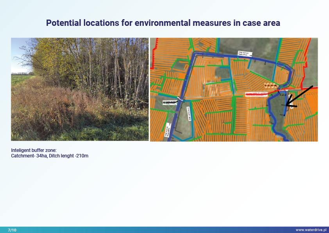Click the black arrow on the map
329x233 pixels.
(299, 96)
